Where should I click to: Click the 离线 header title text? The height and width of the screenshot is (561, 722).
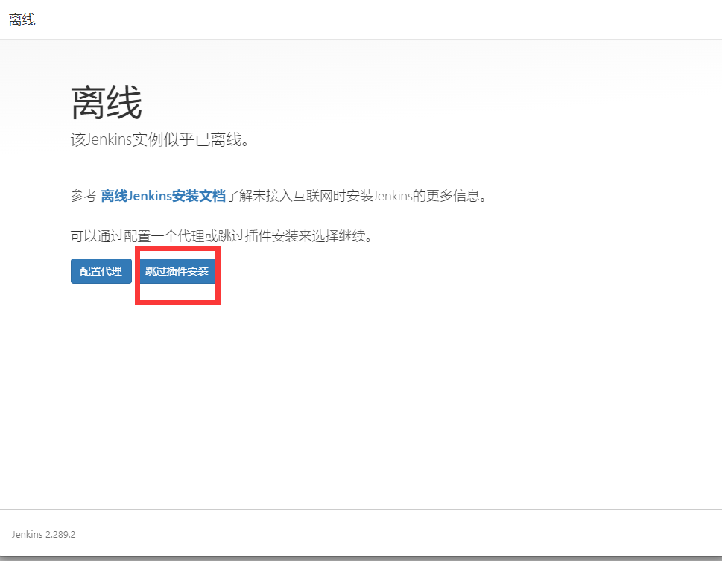coord(22,20)
